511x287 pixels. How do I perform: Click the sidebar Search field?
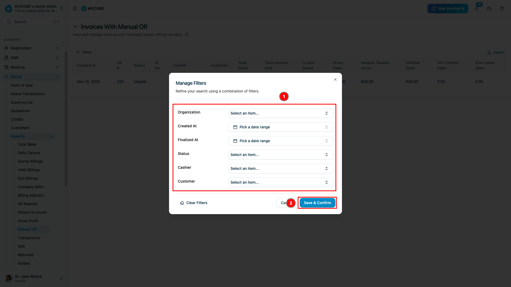click(34, 22)
